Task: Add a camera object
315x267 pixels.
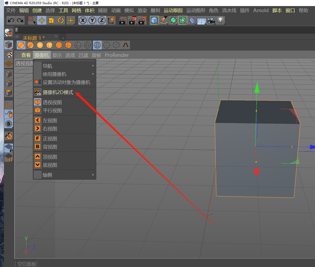Action: (211, 20)
